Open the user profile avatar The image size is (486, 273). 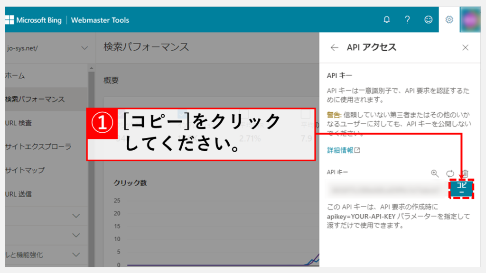click(470, 20)
